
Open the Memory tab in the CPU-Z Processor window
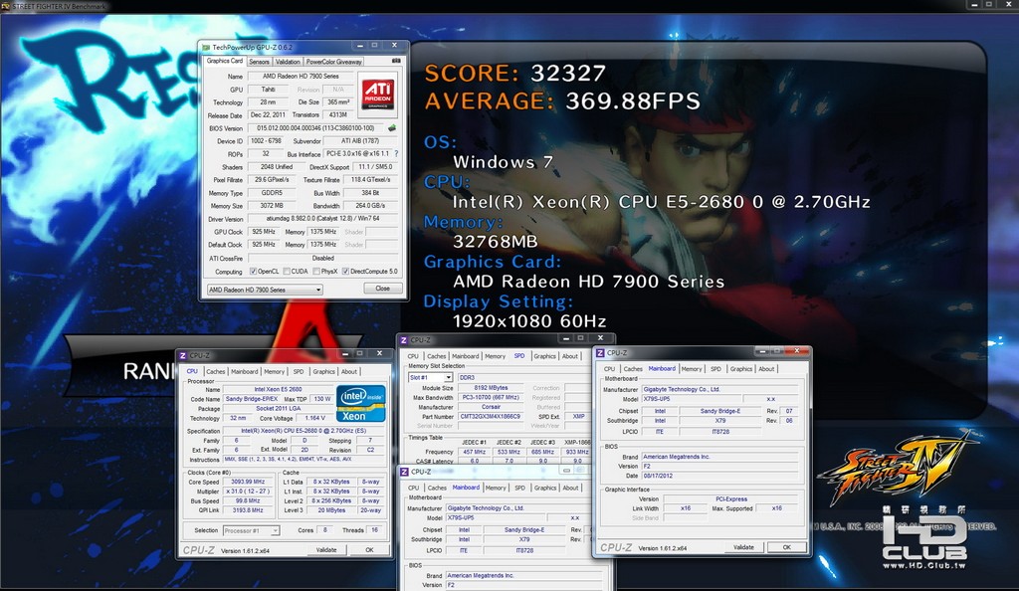[x=274, y=371]
